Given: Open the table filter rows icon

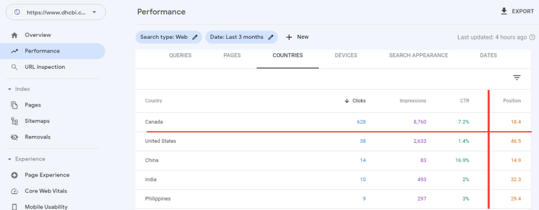Looking at the screenshot, I should 517,78.
